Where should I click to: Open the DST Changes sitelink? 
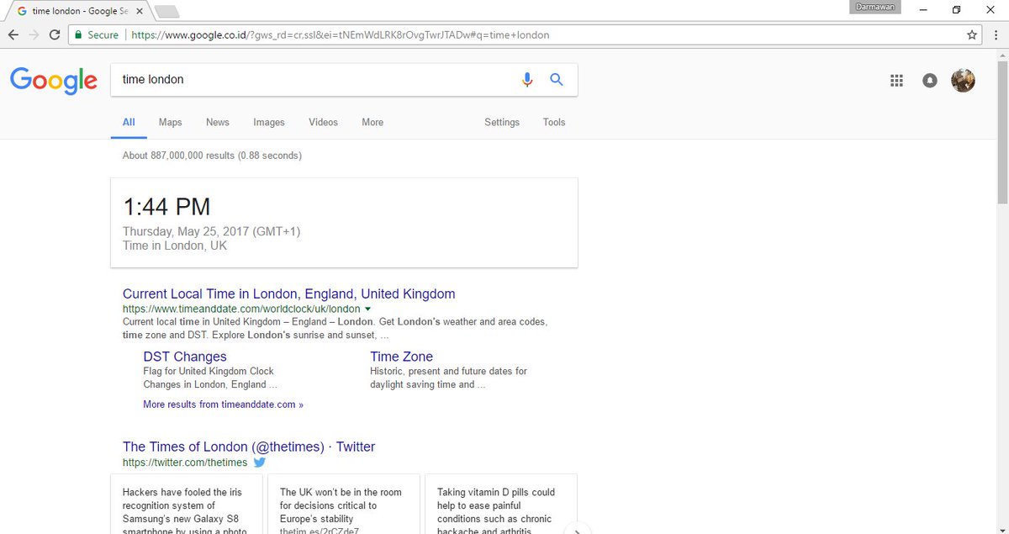point(185,357)
